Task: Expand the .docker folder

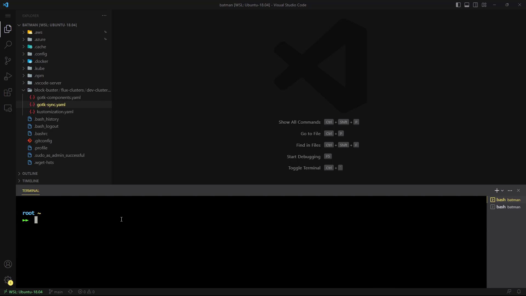Action: tap(64, 61)
